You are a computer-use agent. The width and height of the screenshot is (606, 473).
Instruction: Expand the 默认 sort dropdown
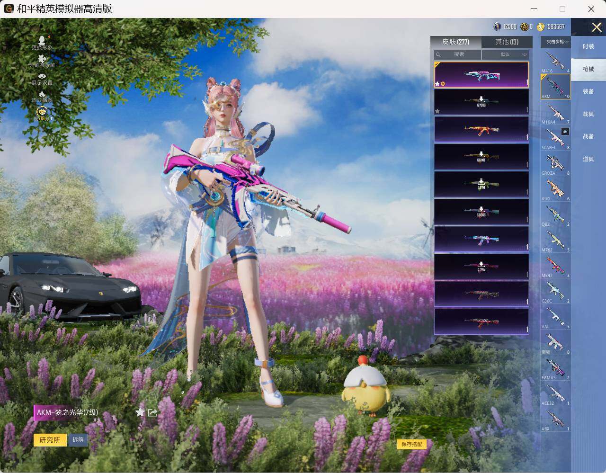click(505, 54)
